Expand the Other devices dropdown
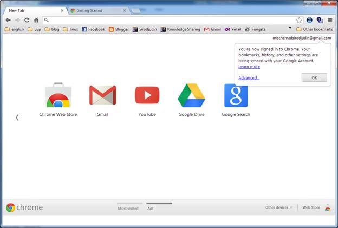Screen dimensions: 338x228 pos(279,207)
